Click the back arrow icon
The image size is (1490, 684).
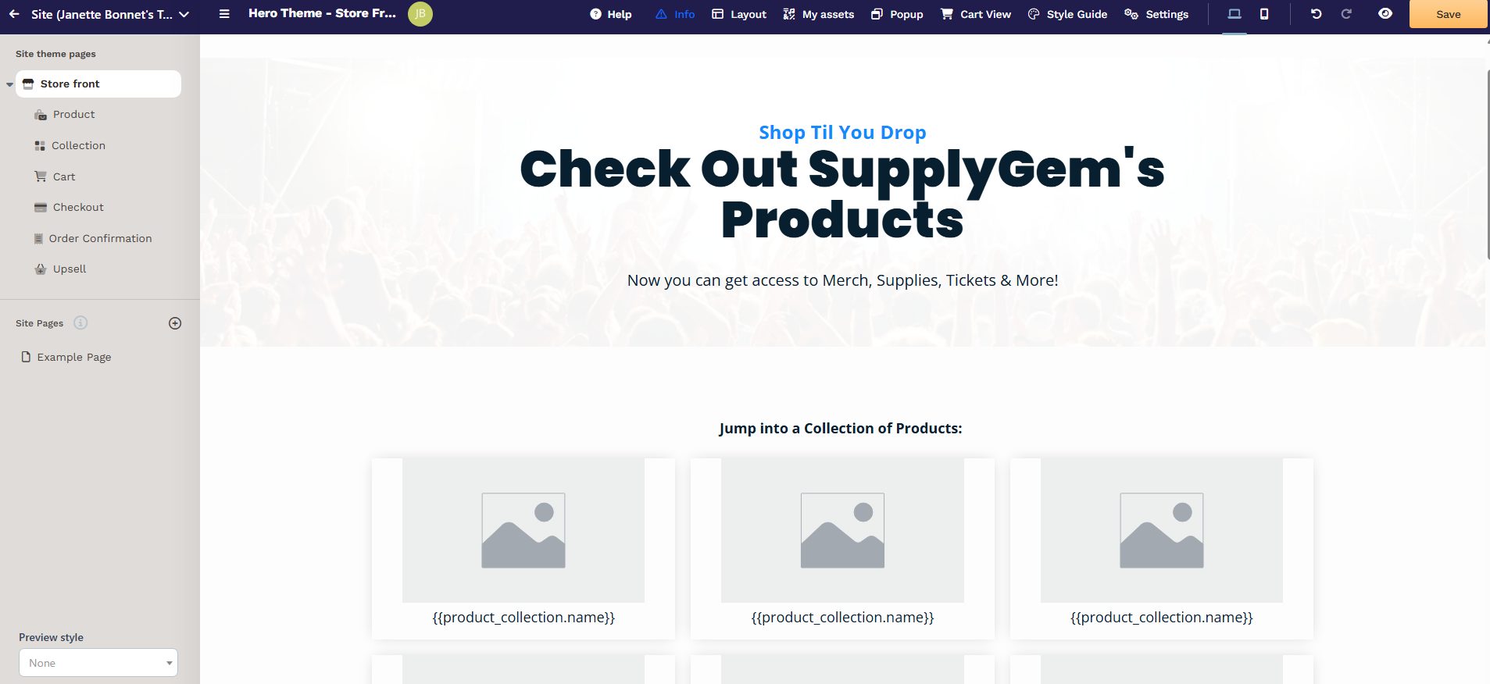14,14
